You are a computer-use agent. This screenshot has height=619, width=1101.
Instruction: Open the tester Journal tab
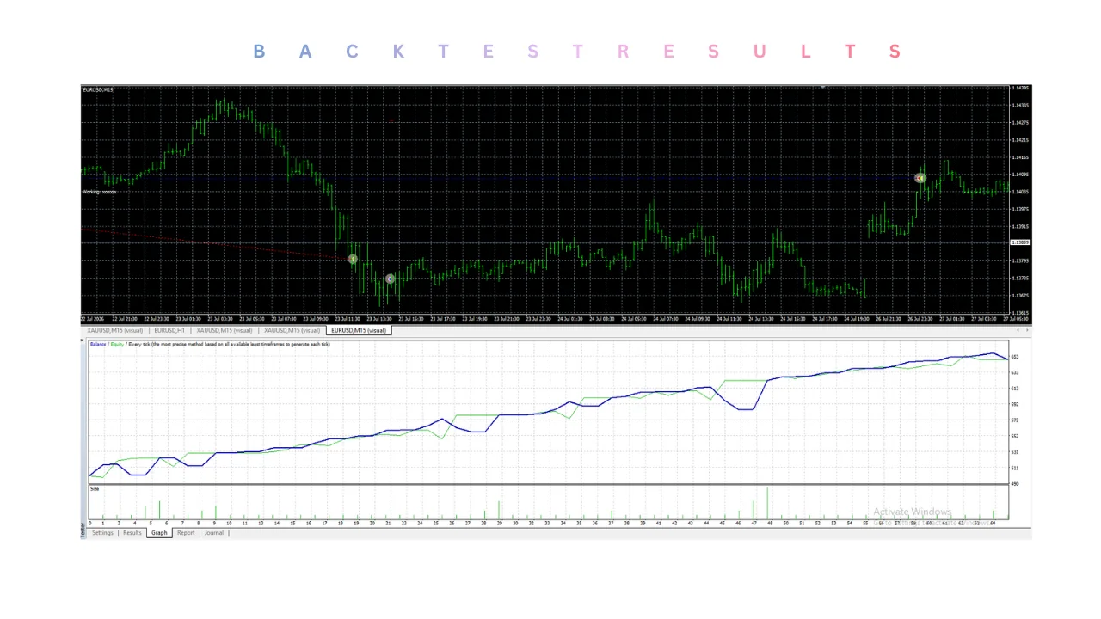pos(213,533)
